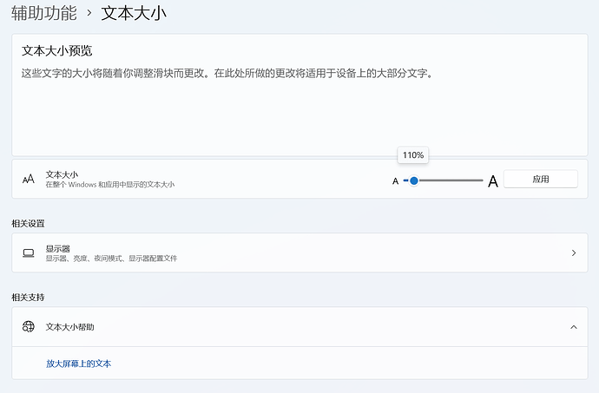Open the 显示器 related settings row
599x393 pixels.
point(299,252)
